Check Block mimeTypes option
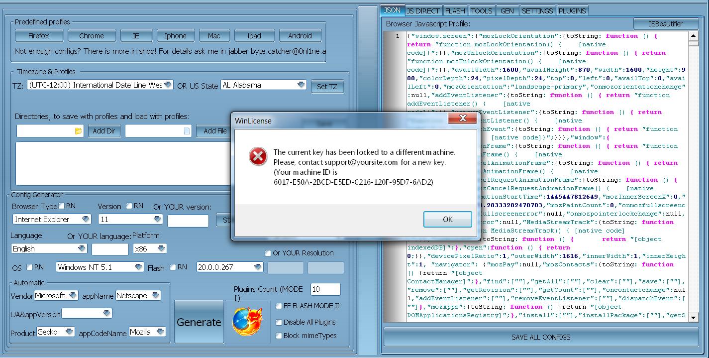The height and width of the screenshot is (358, 709). coord(279,336)
